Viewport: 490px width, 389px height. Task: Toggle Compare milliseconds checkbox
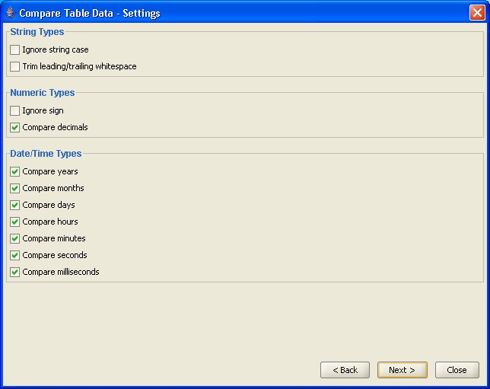[x=14, y=272]
